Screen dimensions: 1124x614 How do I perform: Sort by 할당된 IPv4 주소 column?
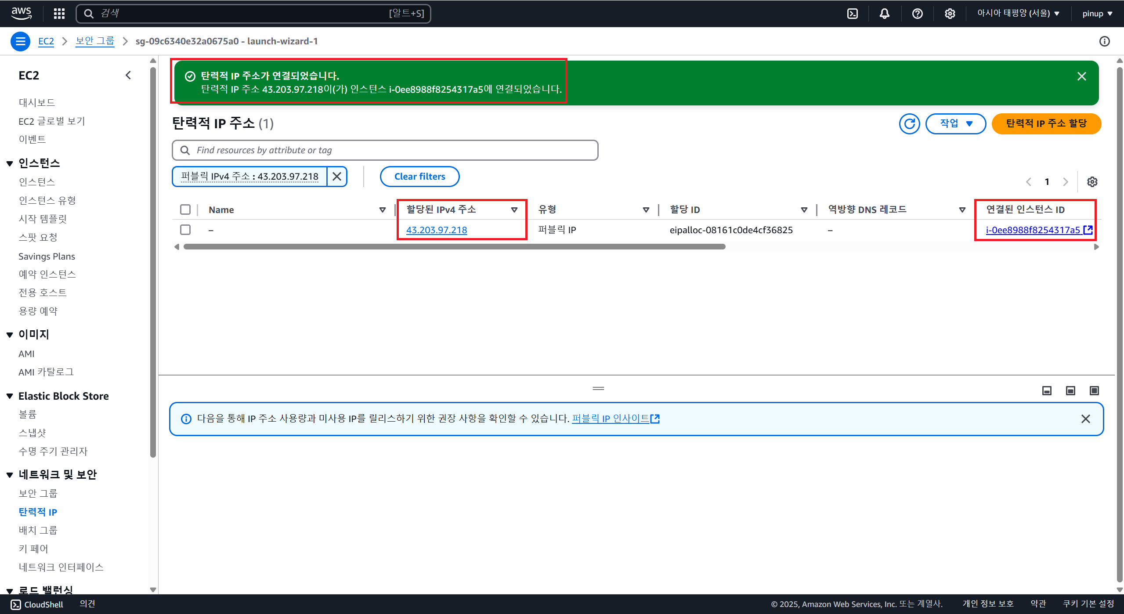point(514,210)
